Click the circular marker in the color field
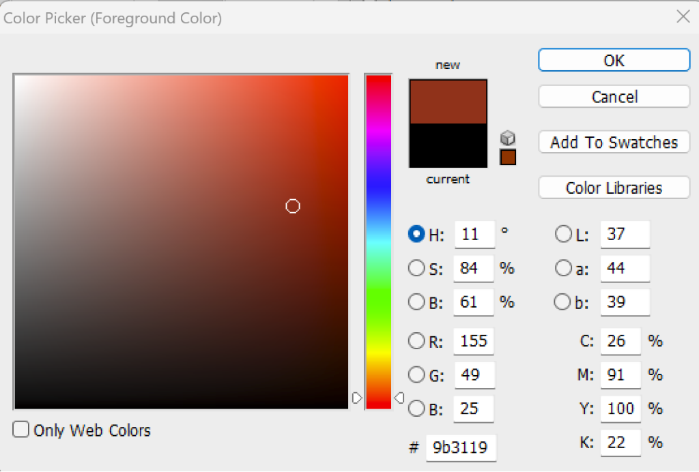Viewport: 699px width, 472px height. click(293, 206)
